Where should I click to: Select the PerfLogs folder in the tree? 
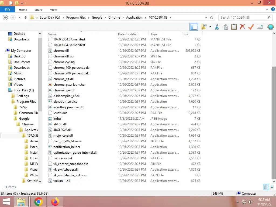23,96
